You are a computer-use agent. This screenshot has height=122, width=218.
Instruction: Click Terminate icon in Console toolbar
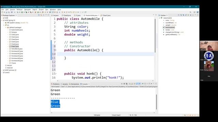click(x=122, y=84)
